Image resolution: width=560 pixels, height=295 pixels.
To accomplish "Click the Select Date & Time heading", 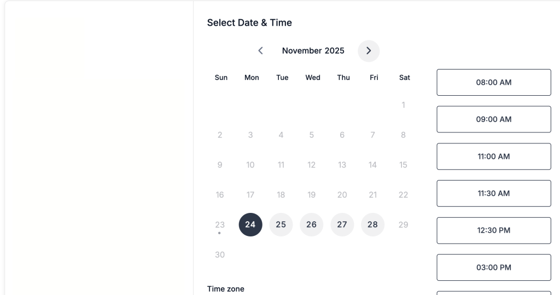I will pos(249,23).
